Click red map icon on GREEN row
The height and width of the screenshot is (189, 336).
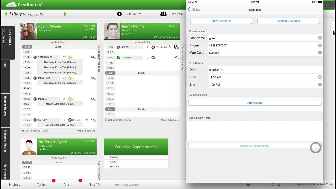(x=153, y=47)
